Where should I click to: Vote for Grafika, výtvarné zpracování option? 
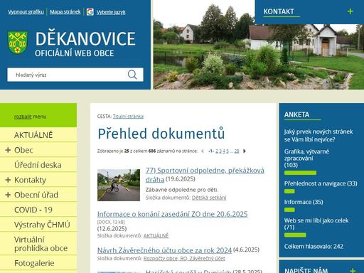pyautogui.click(x=306, y=158)
